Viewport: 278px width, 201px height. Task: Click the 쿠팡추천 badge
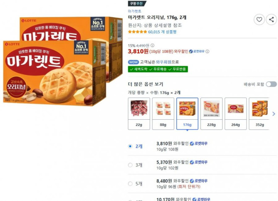click(137, 4)
